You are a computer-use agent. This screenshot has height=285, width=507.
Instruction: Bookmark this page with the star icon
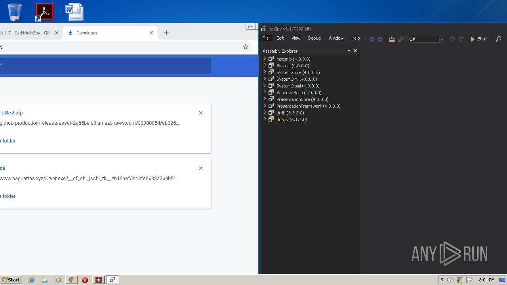point(246,47)
